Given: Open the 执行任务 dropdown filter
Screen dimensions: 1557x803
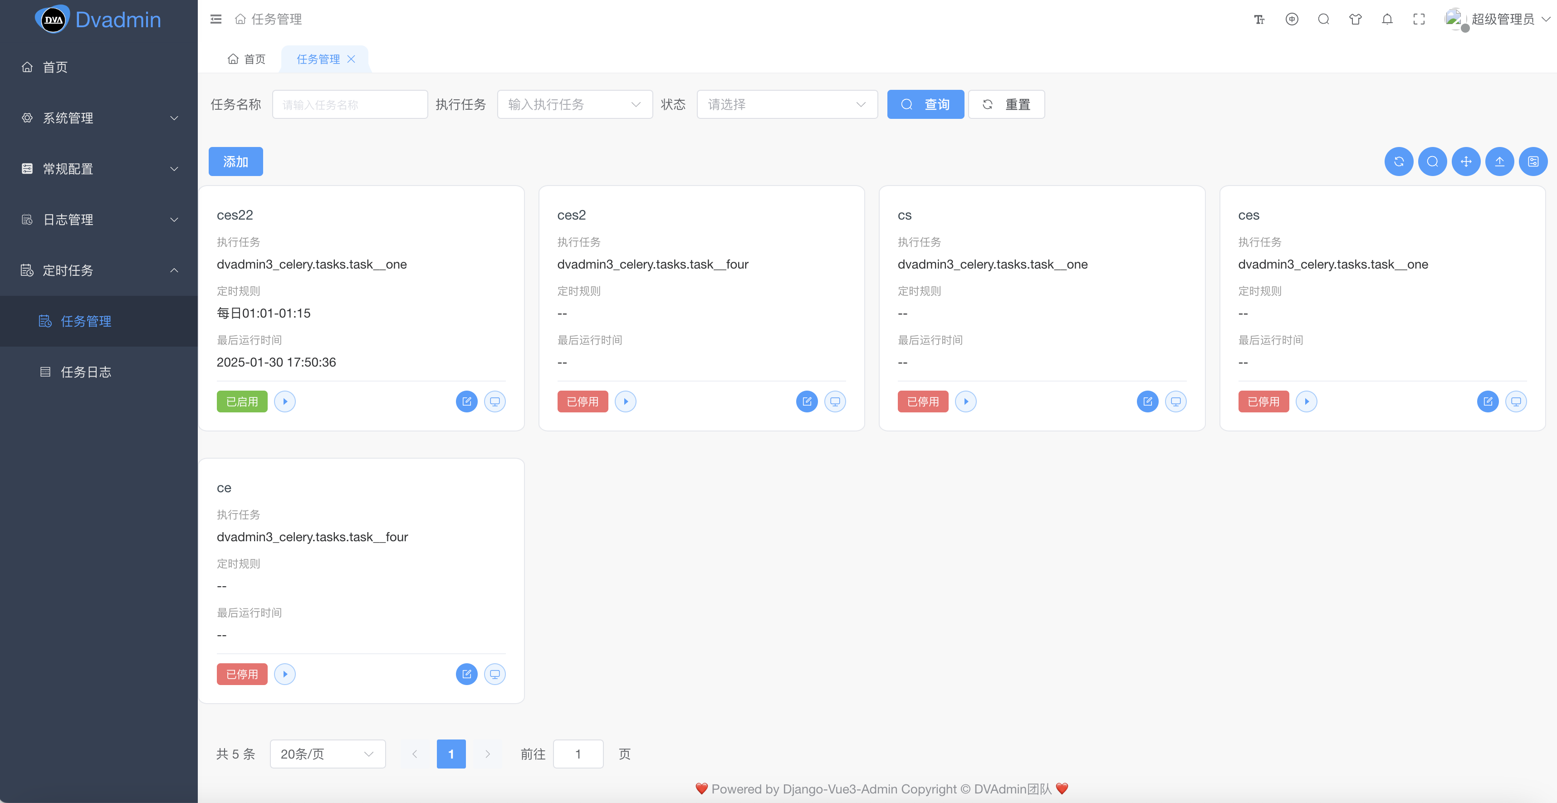Looking at the screenshot, I should [x=574, y=104].
